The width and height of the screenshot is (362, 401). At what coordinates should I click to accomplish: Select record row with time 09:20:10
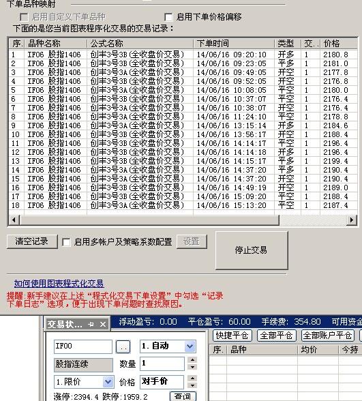click(183, 55)
